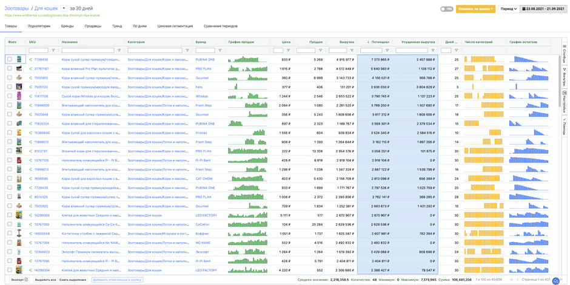Click the filter icon for the Выручка column
Image resolution: width=570 pixels, height=285 pixels.
352,51
